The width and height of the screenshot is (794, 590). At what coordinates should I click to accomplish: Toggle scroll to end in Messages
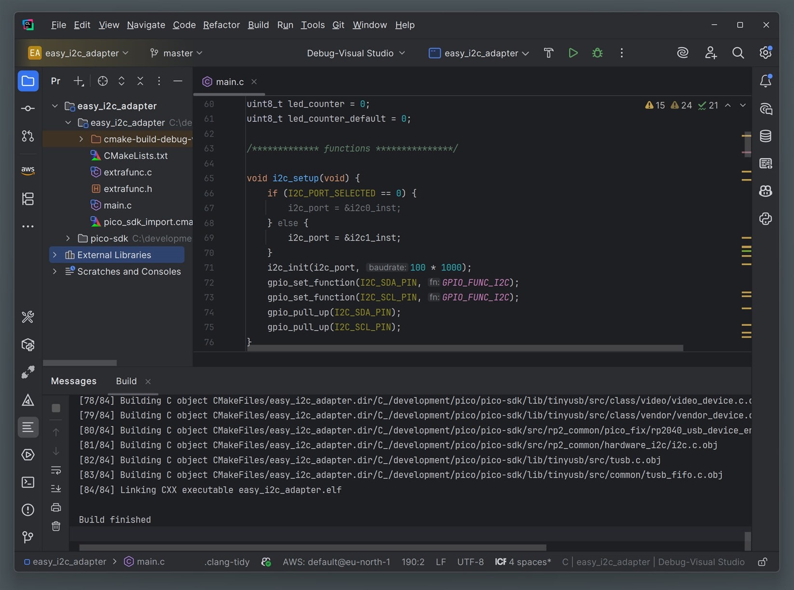[56, 489]
